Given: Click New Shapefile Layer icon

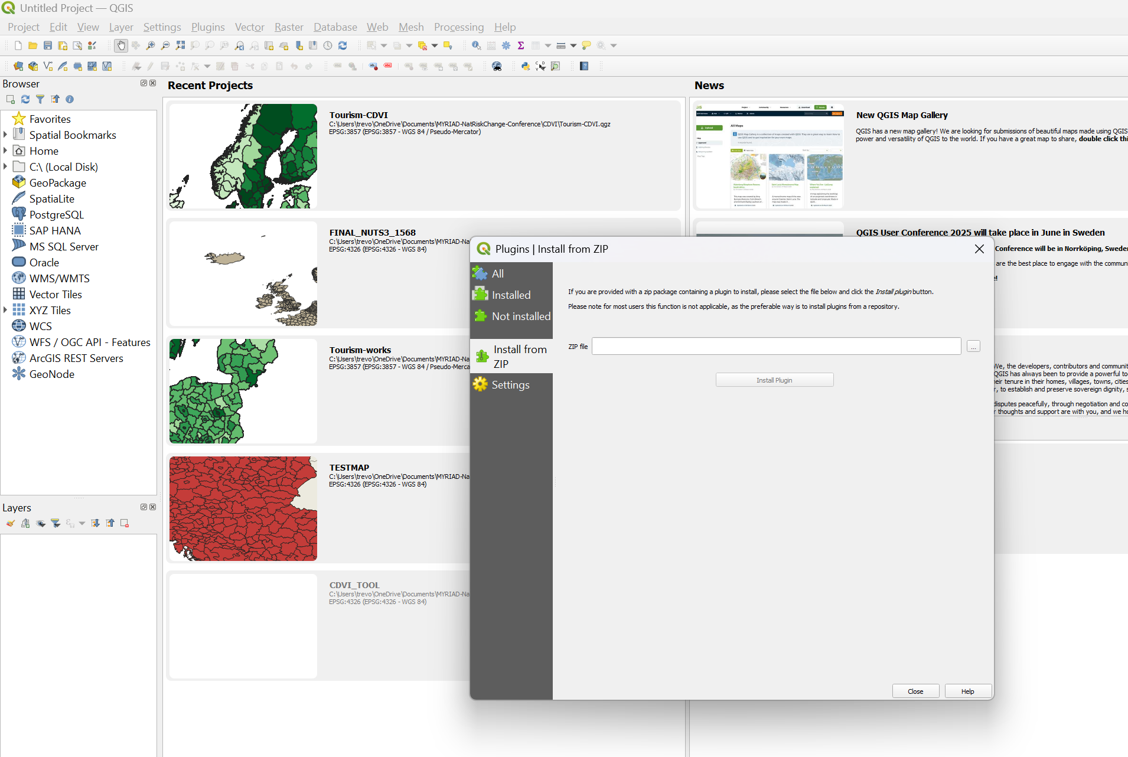Looking at the screenshot, I should (48, 66).
